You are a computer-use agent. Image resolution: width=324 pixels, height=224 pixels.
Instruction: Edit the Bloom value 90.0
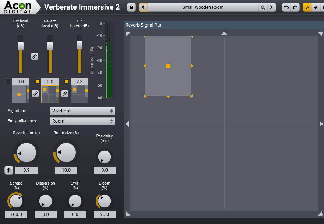(x=104, y=214)
